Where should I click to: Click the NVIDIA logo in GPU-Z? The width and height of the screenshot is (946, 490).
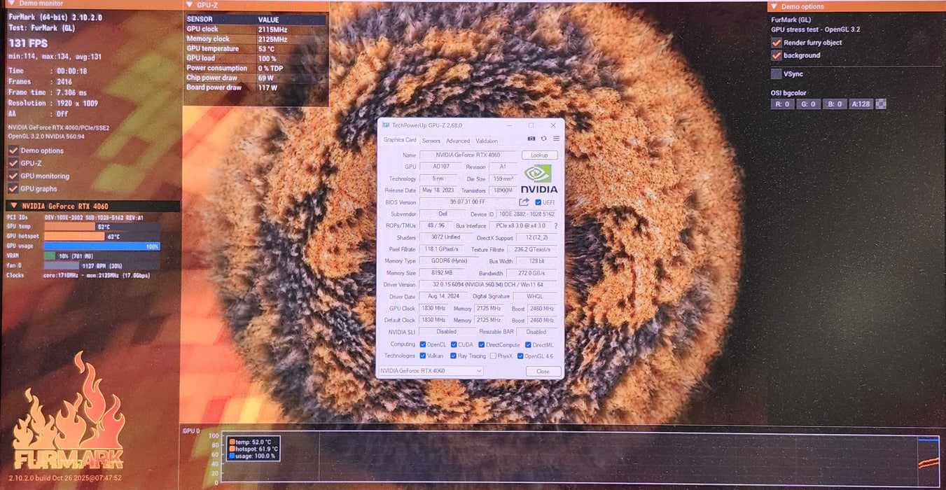[539, 178]
